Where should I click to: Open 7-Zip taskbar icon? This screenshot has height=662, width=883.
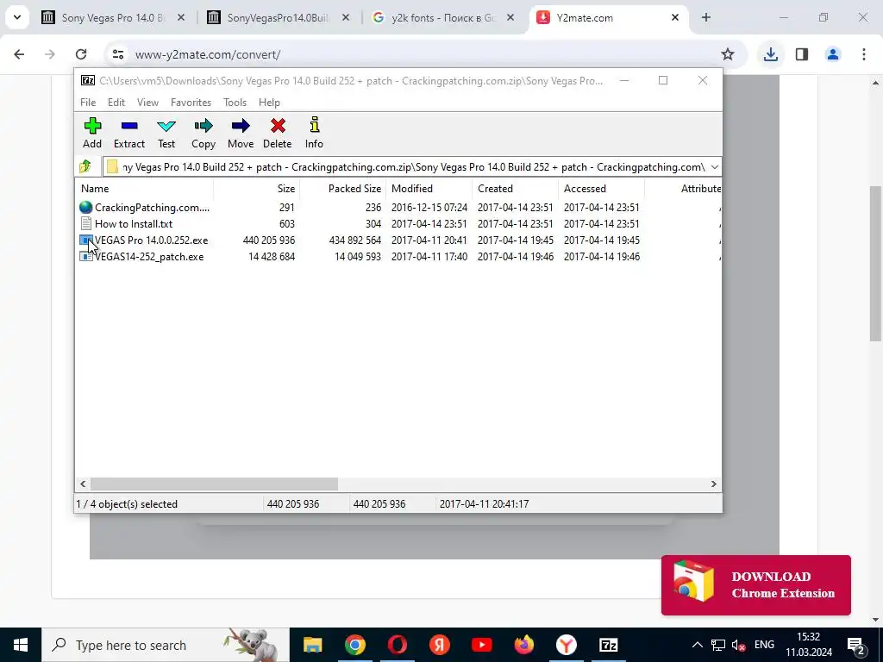(608, 645)
